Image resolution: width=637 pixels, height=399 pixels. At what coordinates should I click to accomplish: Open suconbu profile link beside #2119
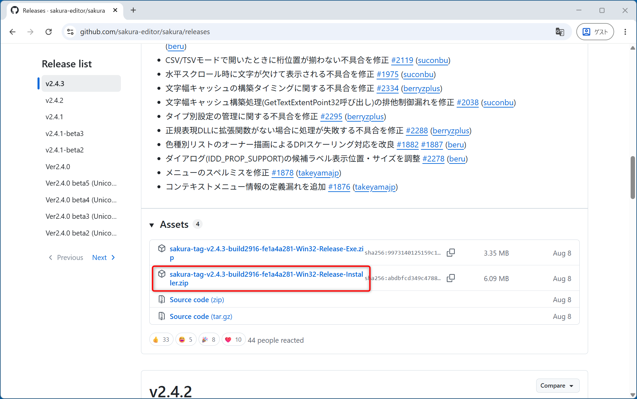pos(433,60)
